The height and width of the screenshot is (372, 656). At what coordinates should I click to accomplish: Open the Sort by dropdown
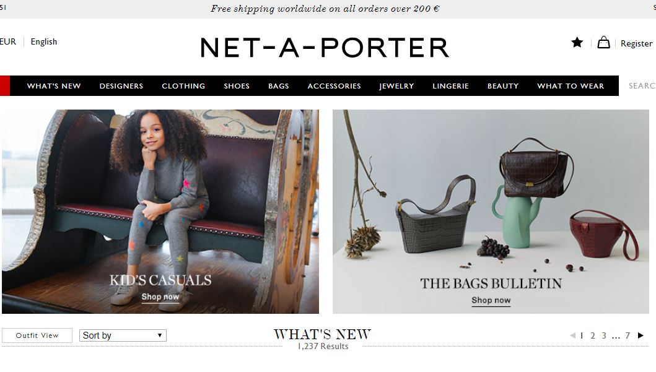(x=123, y=335)
